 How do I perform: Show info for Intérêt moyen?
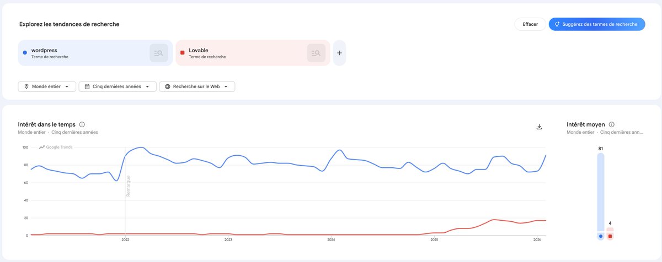pyautogui.click(x=612, y=124)
